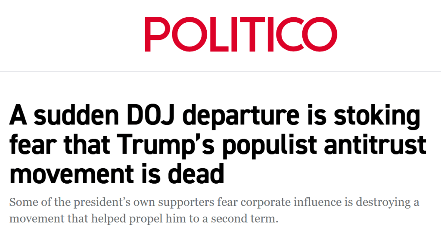Viewport: 441px width, 236px height.
Task: Click "movement is dead" headline line
Action: [x=117, y=174]
